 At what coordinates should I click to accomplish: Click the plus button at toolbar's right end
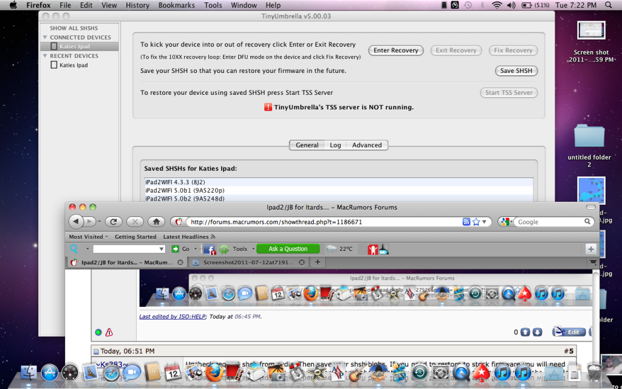[591, 249]
